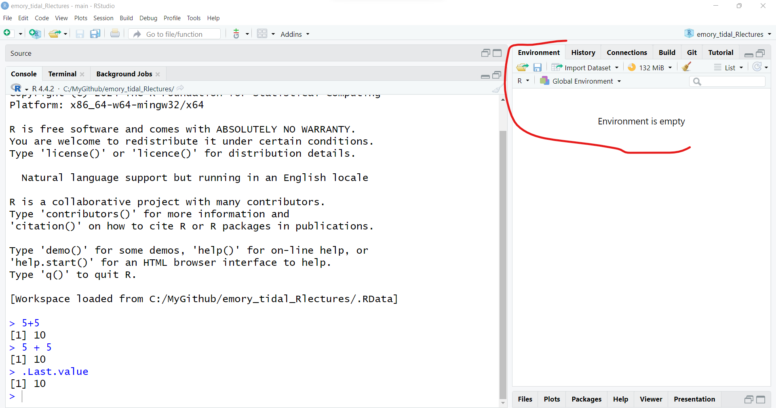Click the Print document icon
This screenshot has height=408, width=776.
coord(115,34)
